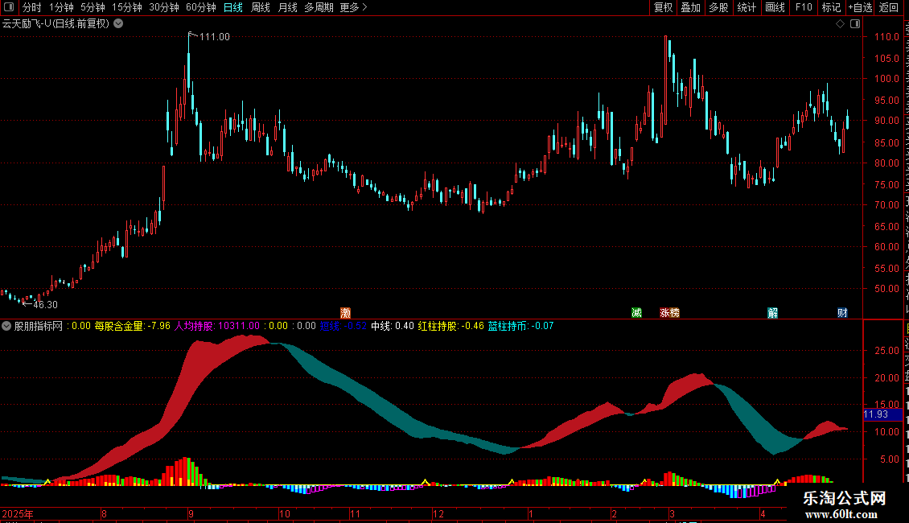
Task: Switch to 月线 monthly chart
Action: coord(287,7)
